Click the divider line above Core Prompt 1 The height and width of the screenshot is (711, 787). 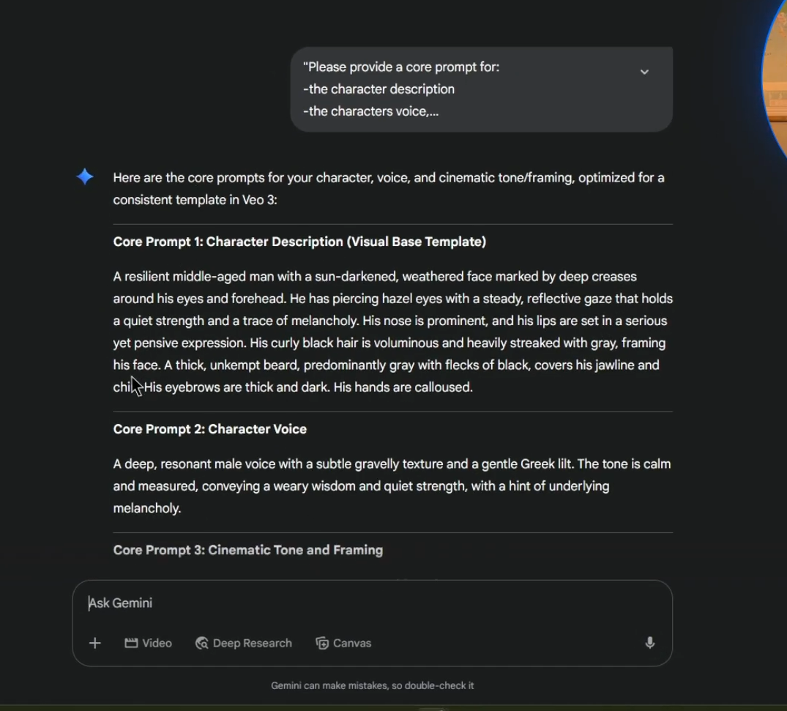click(392, 224)
